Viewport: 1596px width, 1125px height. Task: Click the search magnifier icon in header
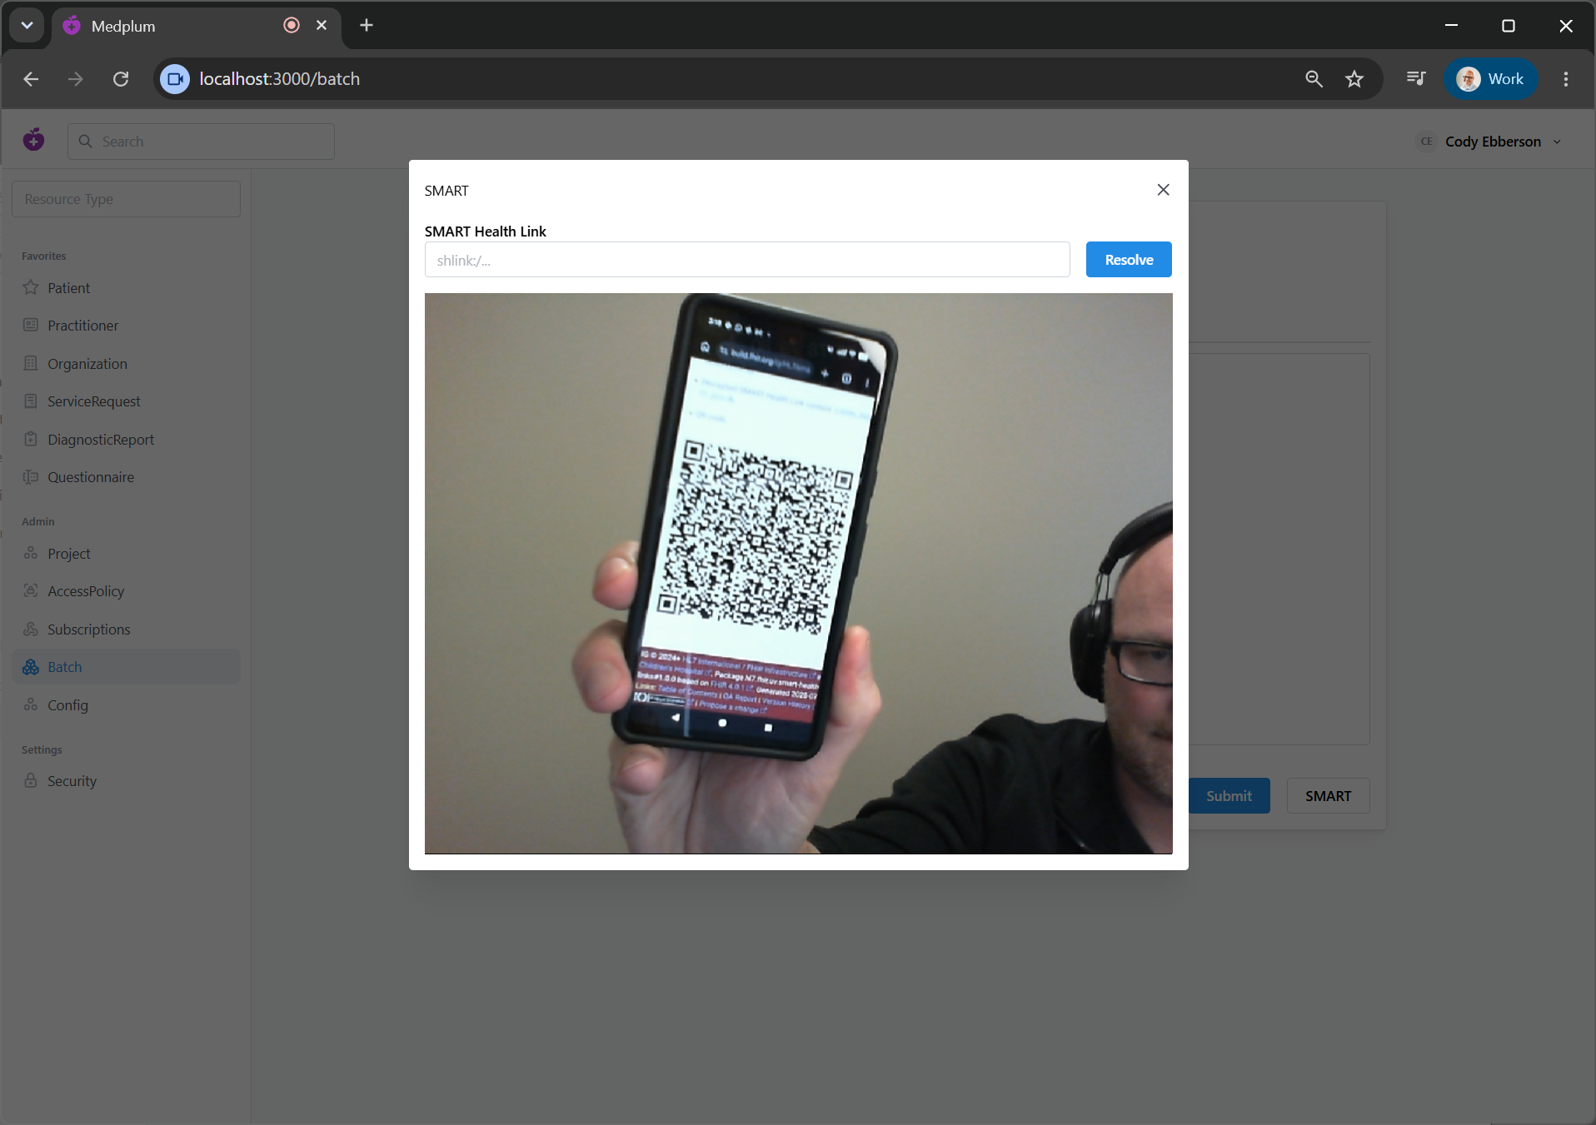[85, 142]
